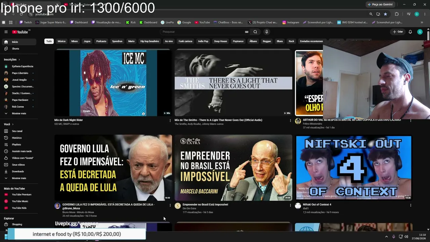Open Histórico in the sidebar
This screenshot has height=242, width=430.
[19, 138]
